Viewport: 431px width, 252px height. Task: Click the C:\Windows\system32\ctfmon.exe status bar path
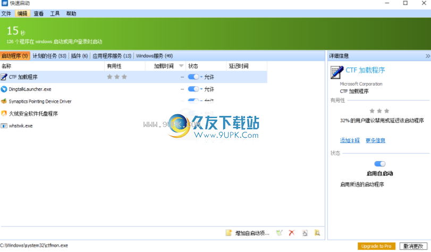pyautogui.click(x=34, y=246)
